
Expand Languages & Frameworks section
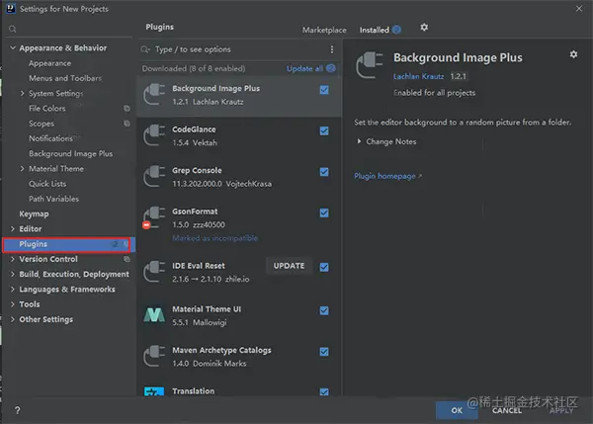pos(13,290)
